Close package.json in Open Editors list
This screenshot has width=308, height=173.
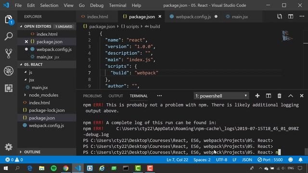point(26,42)
